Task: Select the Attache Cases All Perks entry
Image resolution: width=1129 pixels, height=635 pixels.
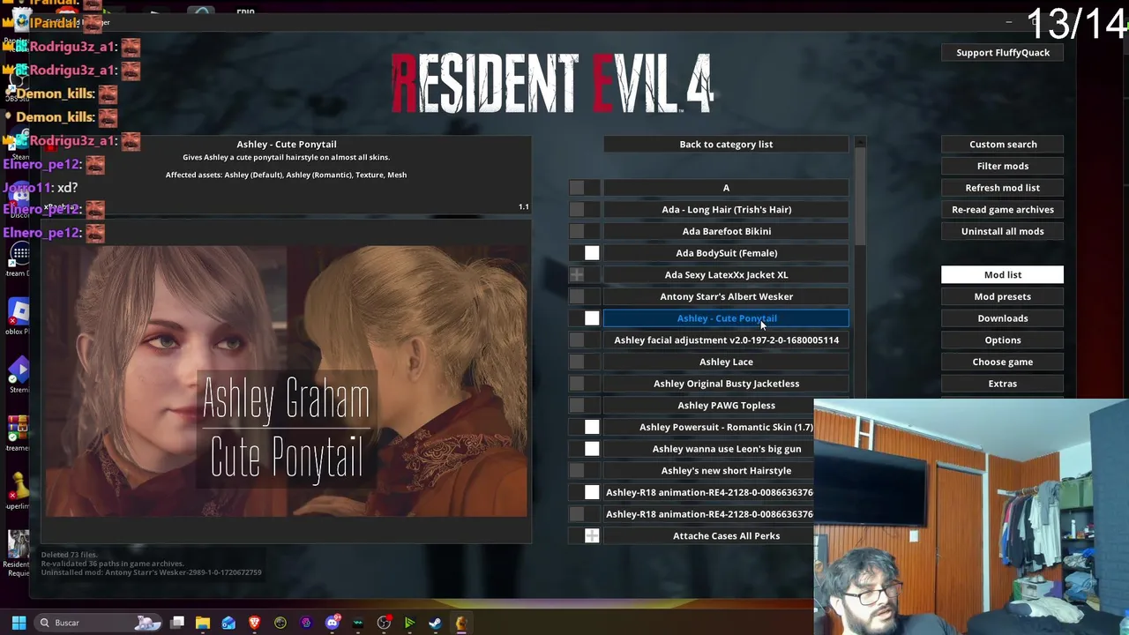Action: [x=709, y=536]
